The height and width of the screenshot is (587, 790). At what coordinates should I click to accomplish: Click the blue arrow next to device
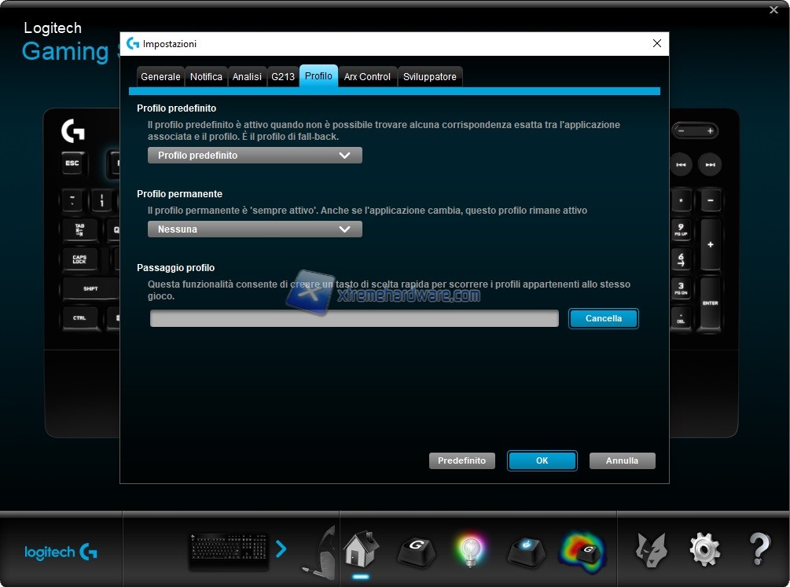[281, 549]
